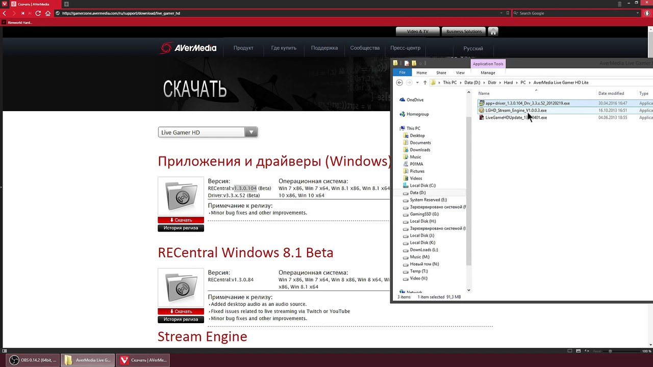Open the Продукт menu
This screenshot has height=367, width=653.
(243, 48)
